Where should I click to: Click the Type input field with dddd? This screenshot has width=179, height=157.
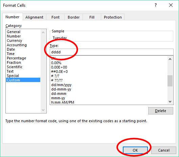coord(112,52)
